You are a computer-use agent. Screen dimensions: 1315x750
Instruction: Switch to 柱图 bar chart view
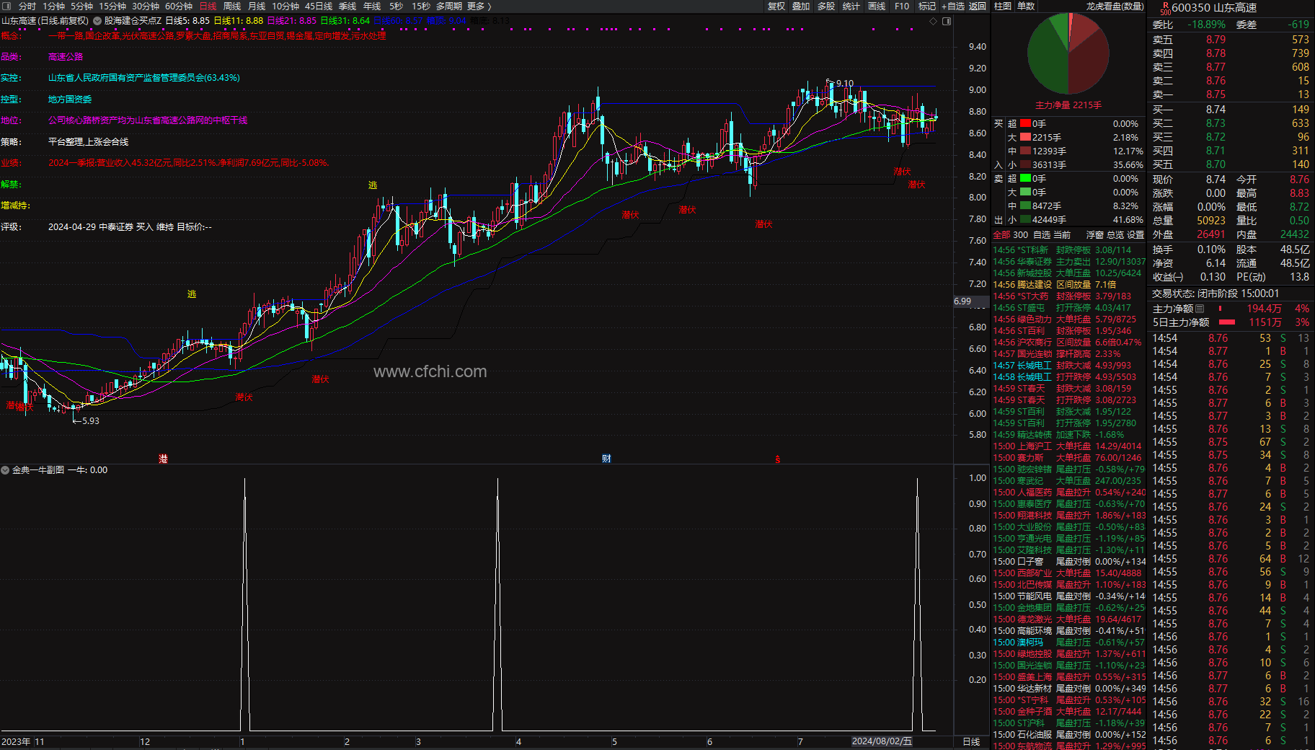(x=1003, y=6)
